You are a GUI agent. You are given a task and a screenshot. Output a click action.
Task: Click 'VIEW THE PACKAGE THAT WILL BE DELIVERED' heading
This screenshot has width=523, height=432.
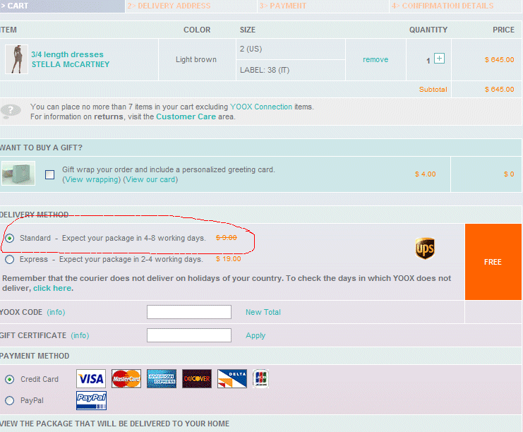pos(115,424)
